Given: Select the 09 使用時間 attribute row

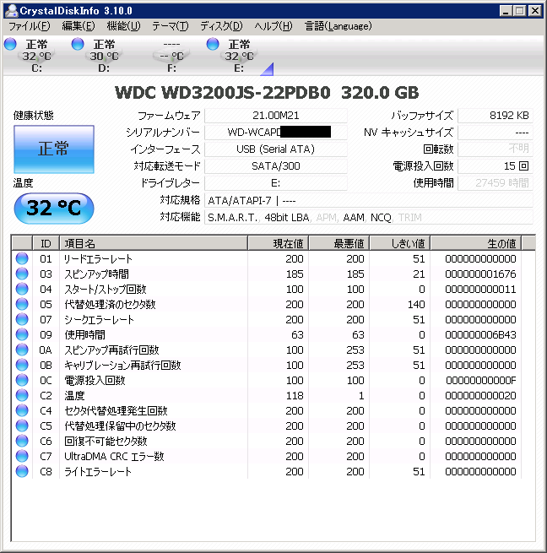Looking at the screenshot, I should coord(152,335).
